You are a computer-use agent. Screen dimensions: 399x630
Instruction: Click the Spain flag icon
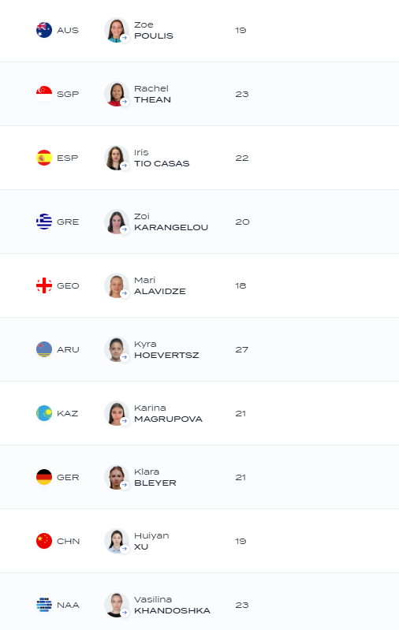[x=44, y=158]
